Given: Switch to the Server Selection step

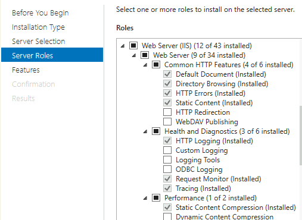Looking at the screenshot, I should click(x=39, y=42).
